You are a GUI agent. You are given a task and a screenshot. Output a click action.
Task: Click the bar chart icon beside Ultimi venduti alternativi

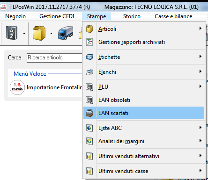89,156
